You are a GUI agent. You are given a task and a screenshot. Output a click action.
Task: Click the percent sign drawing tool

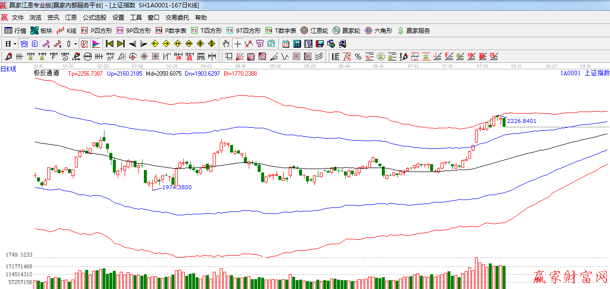pyautogui.click(x=358, y=56)
